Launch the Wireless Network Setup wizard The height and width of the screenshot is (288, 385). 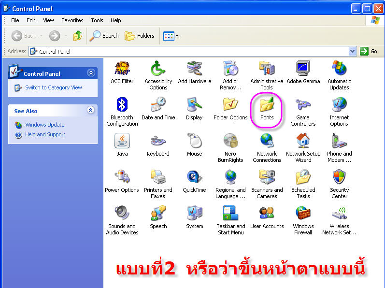click(x=339, y=220)
